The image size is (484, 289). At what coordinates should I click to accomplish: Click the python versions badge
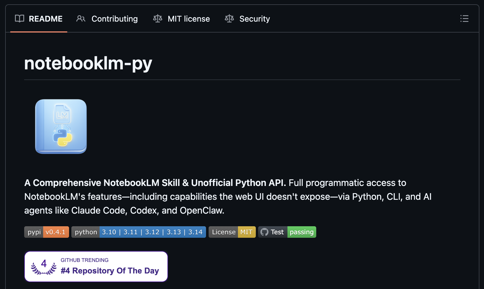point(139,232)
